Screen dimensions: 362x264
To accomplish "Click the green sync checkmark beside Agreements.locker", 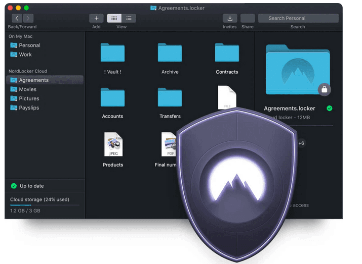I will click(330, 108).
